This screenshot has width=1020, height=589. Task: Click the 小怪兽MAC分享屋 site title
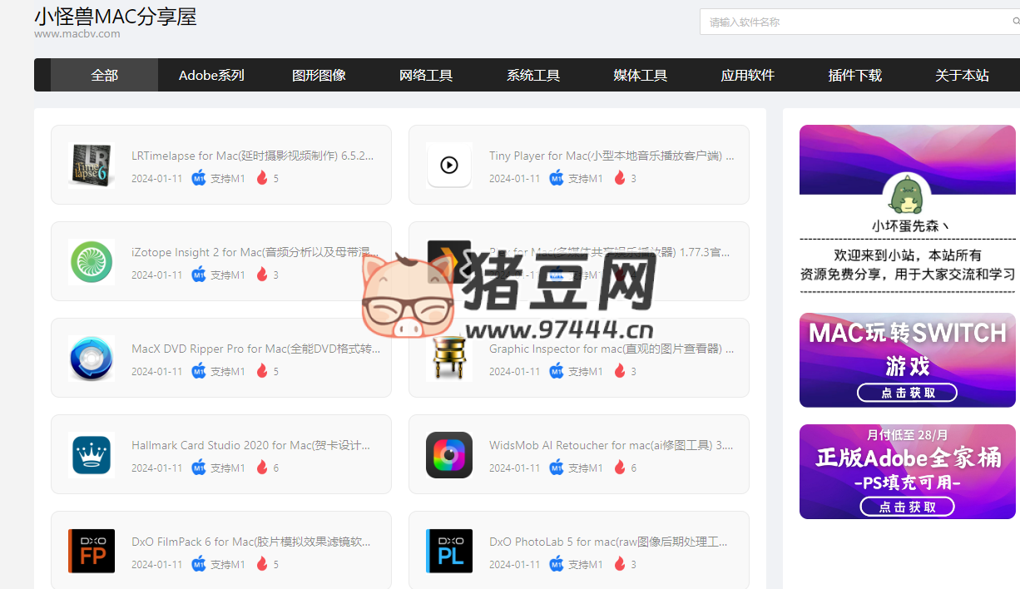pyautogui.click(x=115, y=17)
